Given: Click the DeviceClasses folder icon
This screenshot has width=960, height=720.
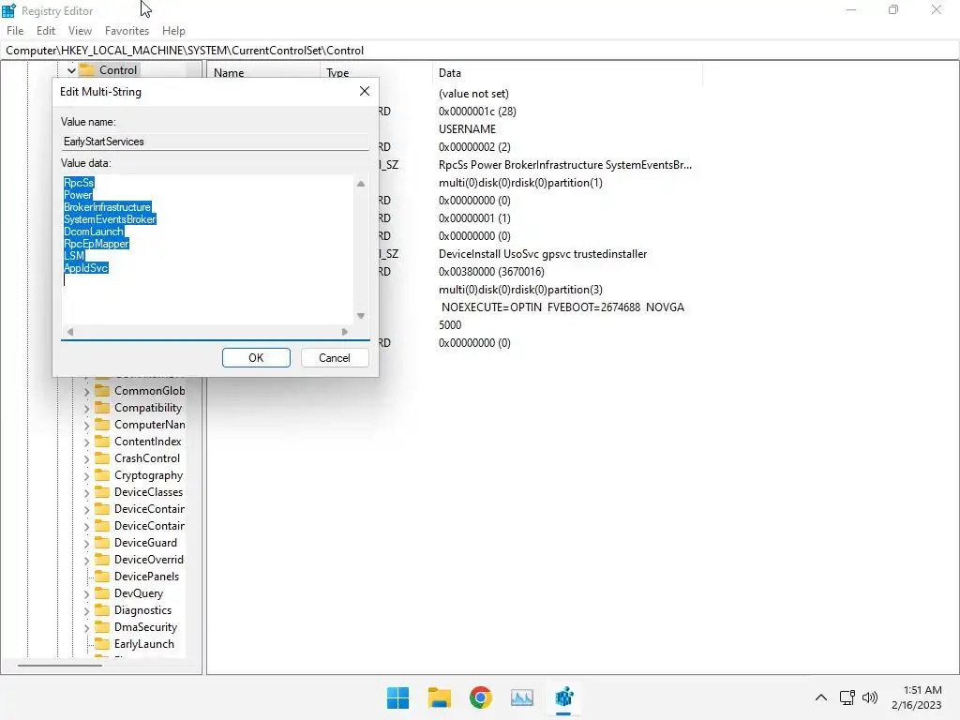Looking at the screenshot, I should pos(102,491).
